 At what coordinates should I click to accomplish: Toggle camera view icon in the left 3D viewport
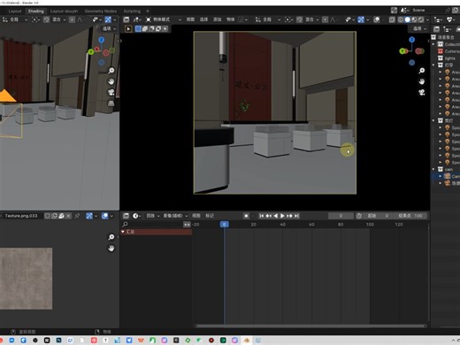click(x=111, y=92)
